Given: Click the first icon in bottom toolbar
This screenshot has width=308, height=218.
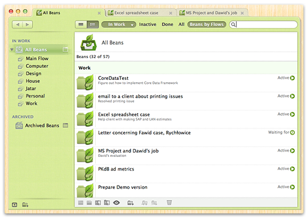Looking at the screenshot, I should (x=80, y=203).
